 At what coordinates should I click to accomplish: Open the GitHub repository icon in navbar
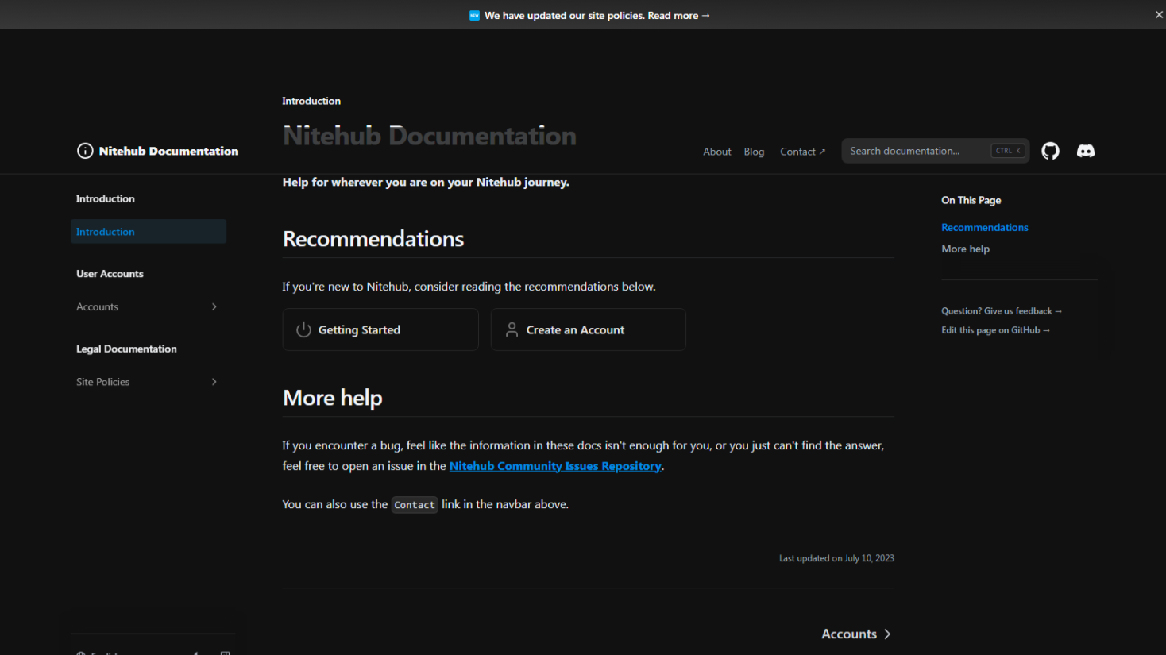pyautogui.click(x=1050, y=151)
